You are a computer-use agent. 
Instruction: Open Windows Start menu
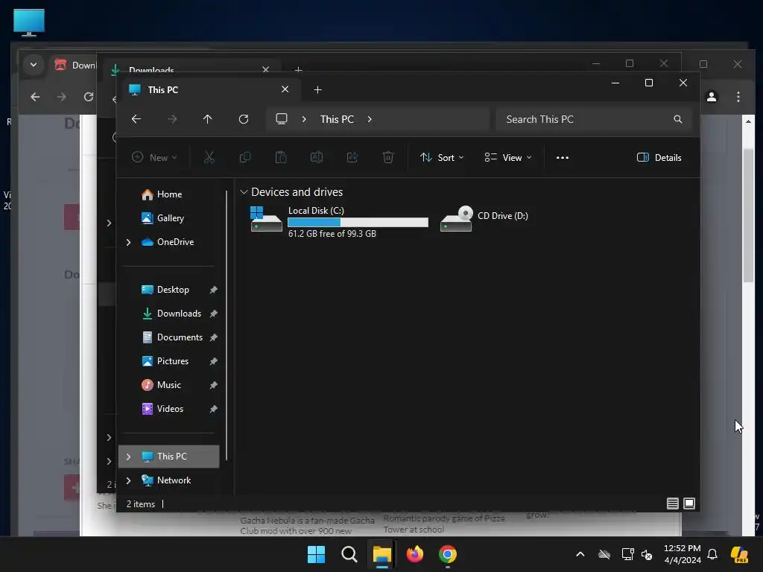click(x=316, y=554)
